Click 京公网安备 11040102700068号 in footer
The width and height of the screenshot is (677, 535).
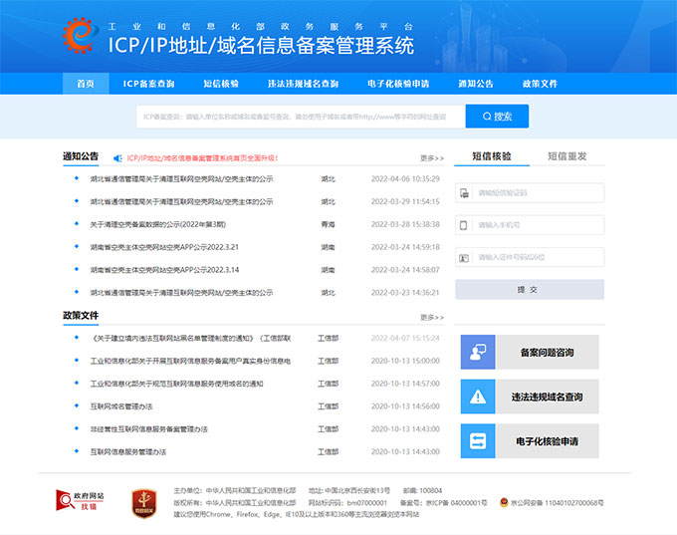tap(557, 502)
